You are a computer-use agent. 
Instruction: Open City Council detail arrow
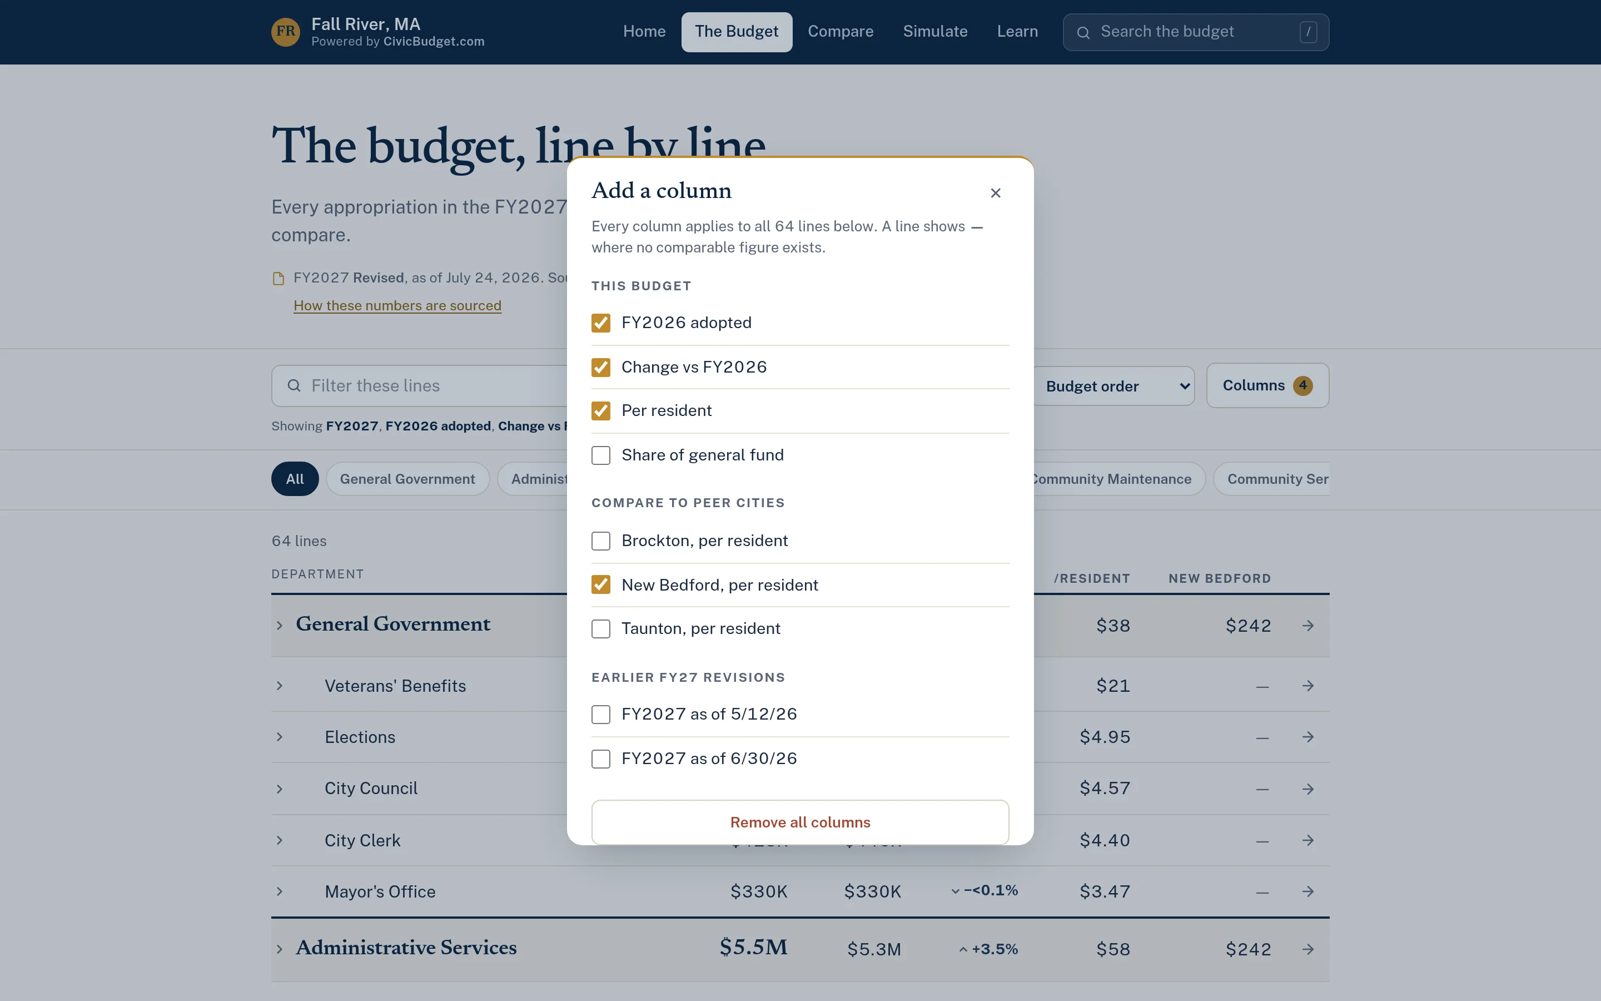[x=1308, y=789]
